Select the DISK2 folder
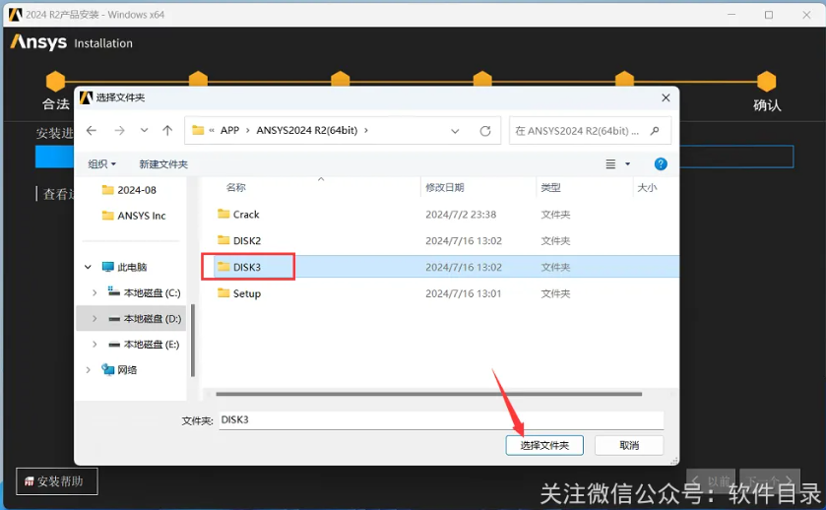Screen dimensions: 826x510 click(x=246, y=240)
